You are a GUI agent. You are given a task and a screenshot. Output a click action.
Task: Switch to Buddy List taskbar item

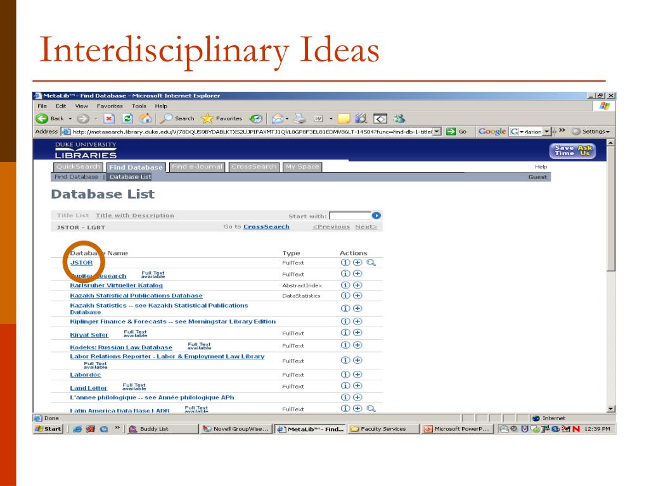pyautogui.click(x=163, y=429)
